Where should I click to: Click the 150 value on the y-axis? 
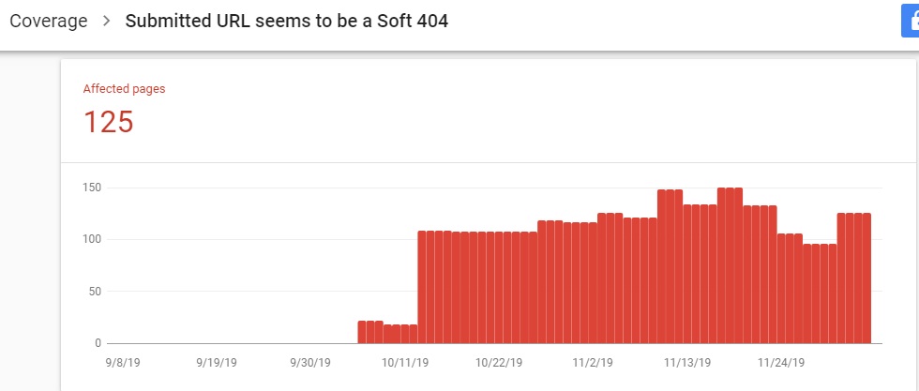pos(91,188)
